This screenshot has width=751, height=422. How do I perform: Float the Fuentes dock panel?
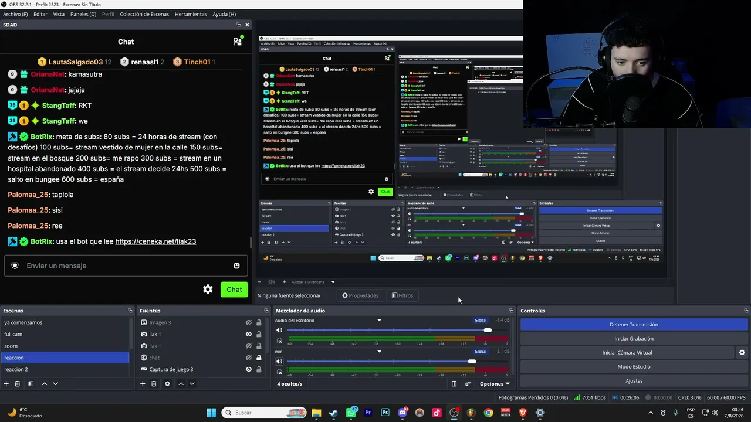tap(266, 311)
